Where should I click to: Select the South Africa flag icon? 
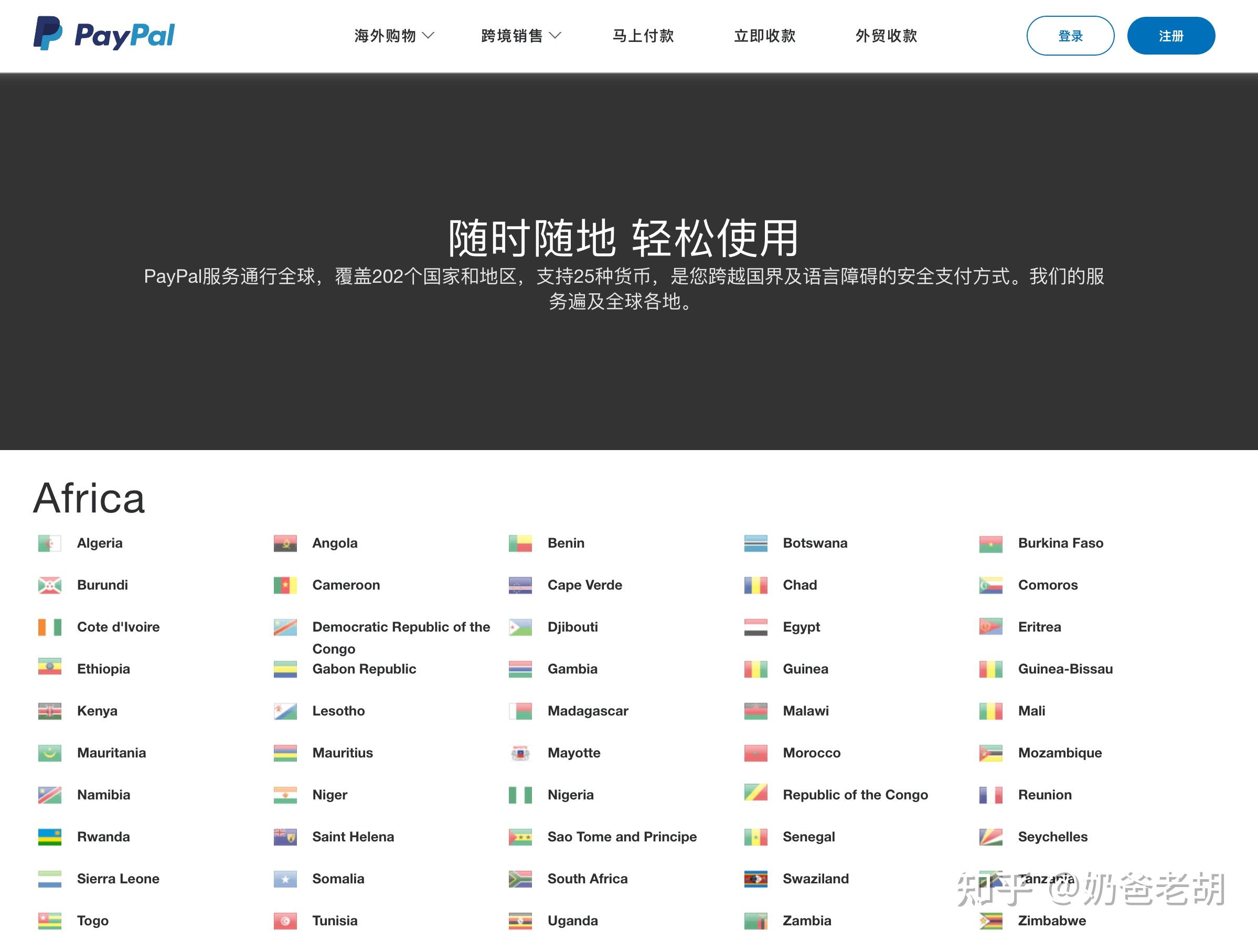point(520,879)
